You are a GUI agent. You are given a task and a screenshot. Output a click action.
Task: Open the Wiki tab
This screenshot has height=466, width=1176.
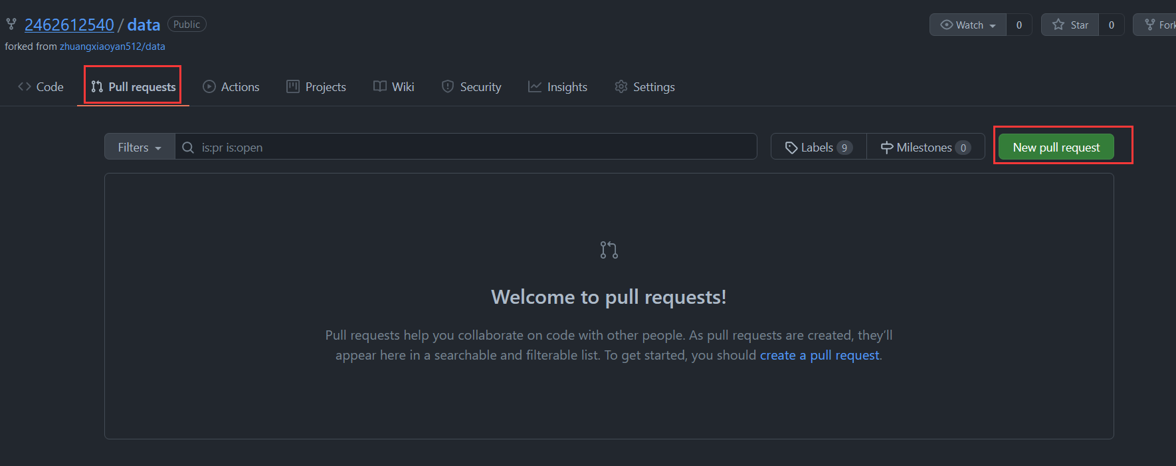[x=394, y=87]
